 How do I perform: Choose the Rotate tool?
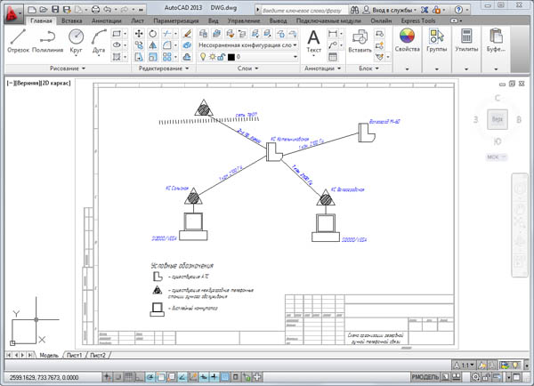tap(152, 34)
